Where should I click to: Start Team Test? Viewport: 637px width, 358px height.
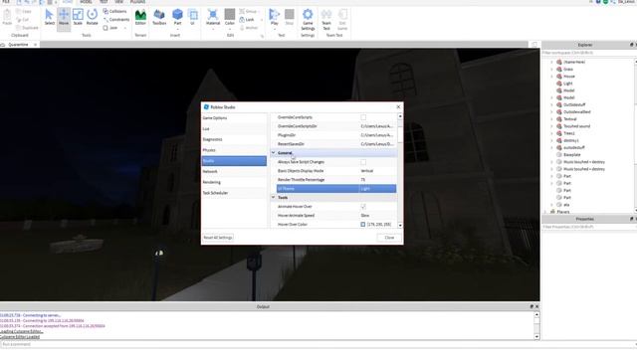326,19
